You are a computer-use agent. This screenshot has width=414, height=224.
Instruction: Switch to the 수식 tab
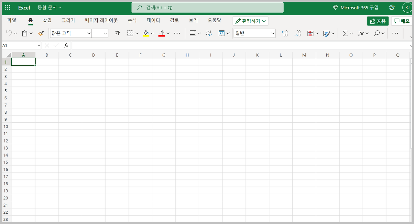coord(132,20)
